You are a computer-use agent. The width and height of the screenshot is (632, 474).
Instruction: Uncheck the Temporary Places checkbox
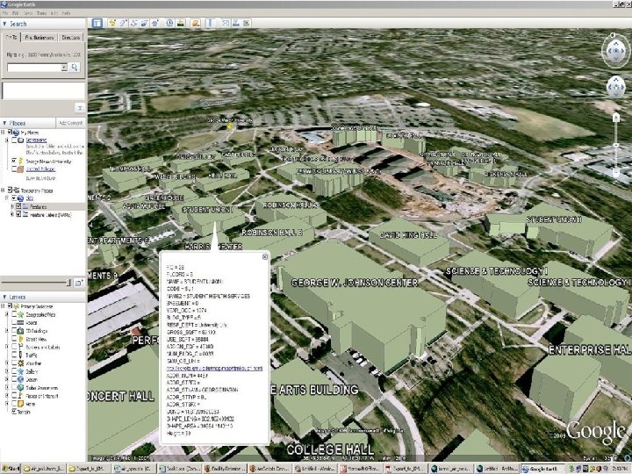click(10, 190)
